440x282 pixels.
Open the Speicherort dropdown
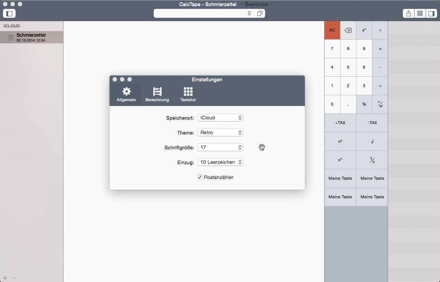pos(220,118)
